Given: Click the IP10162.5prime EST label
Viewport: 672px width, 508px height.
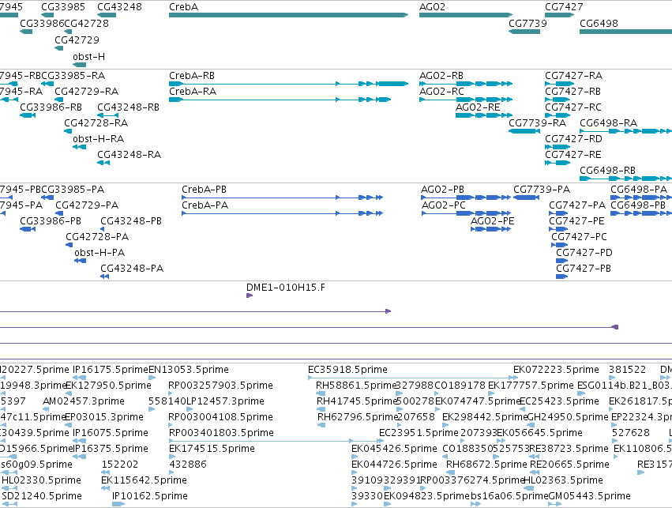Looking at the screenshot, I should 149,496.
